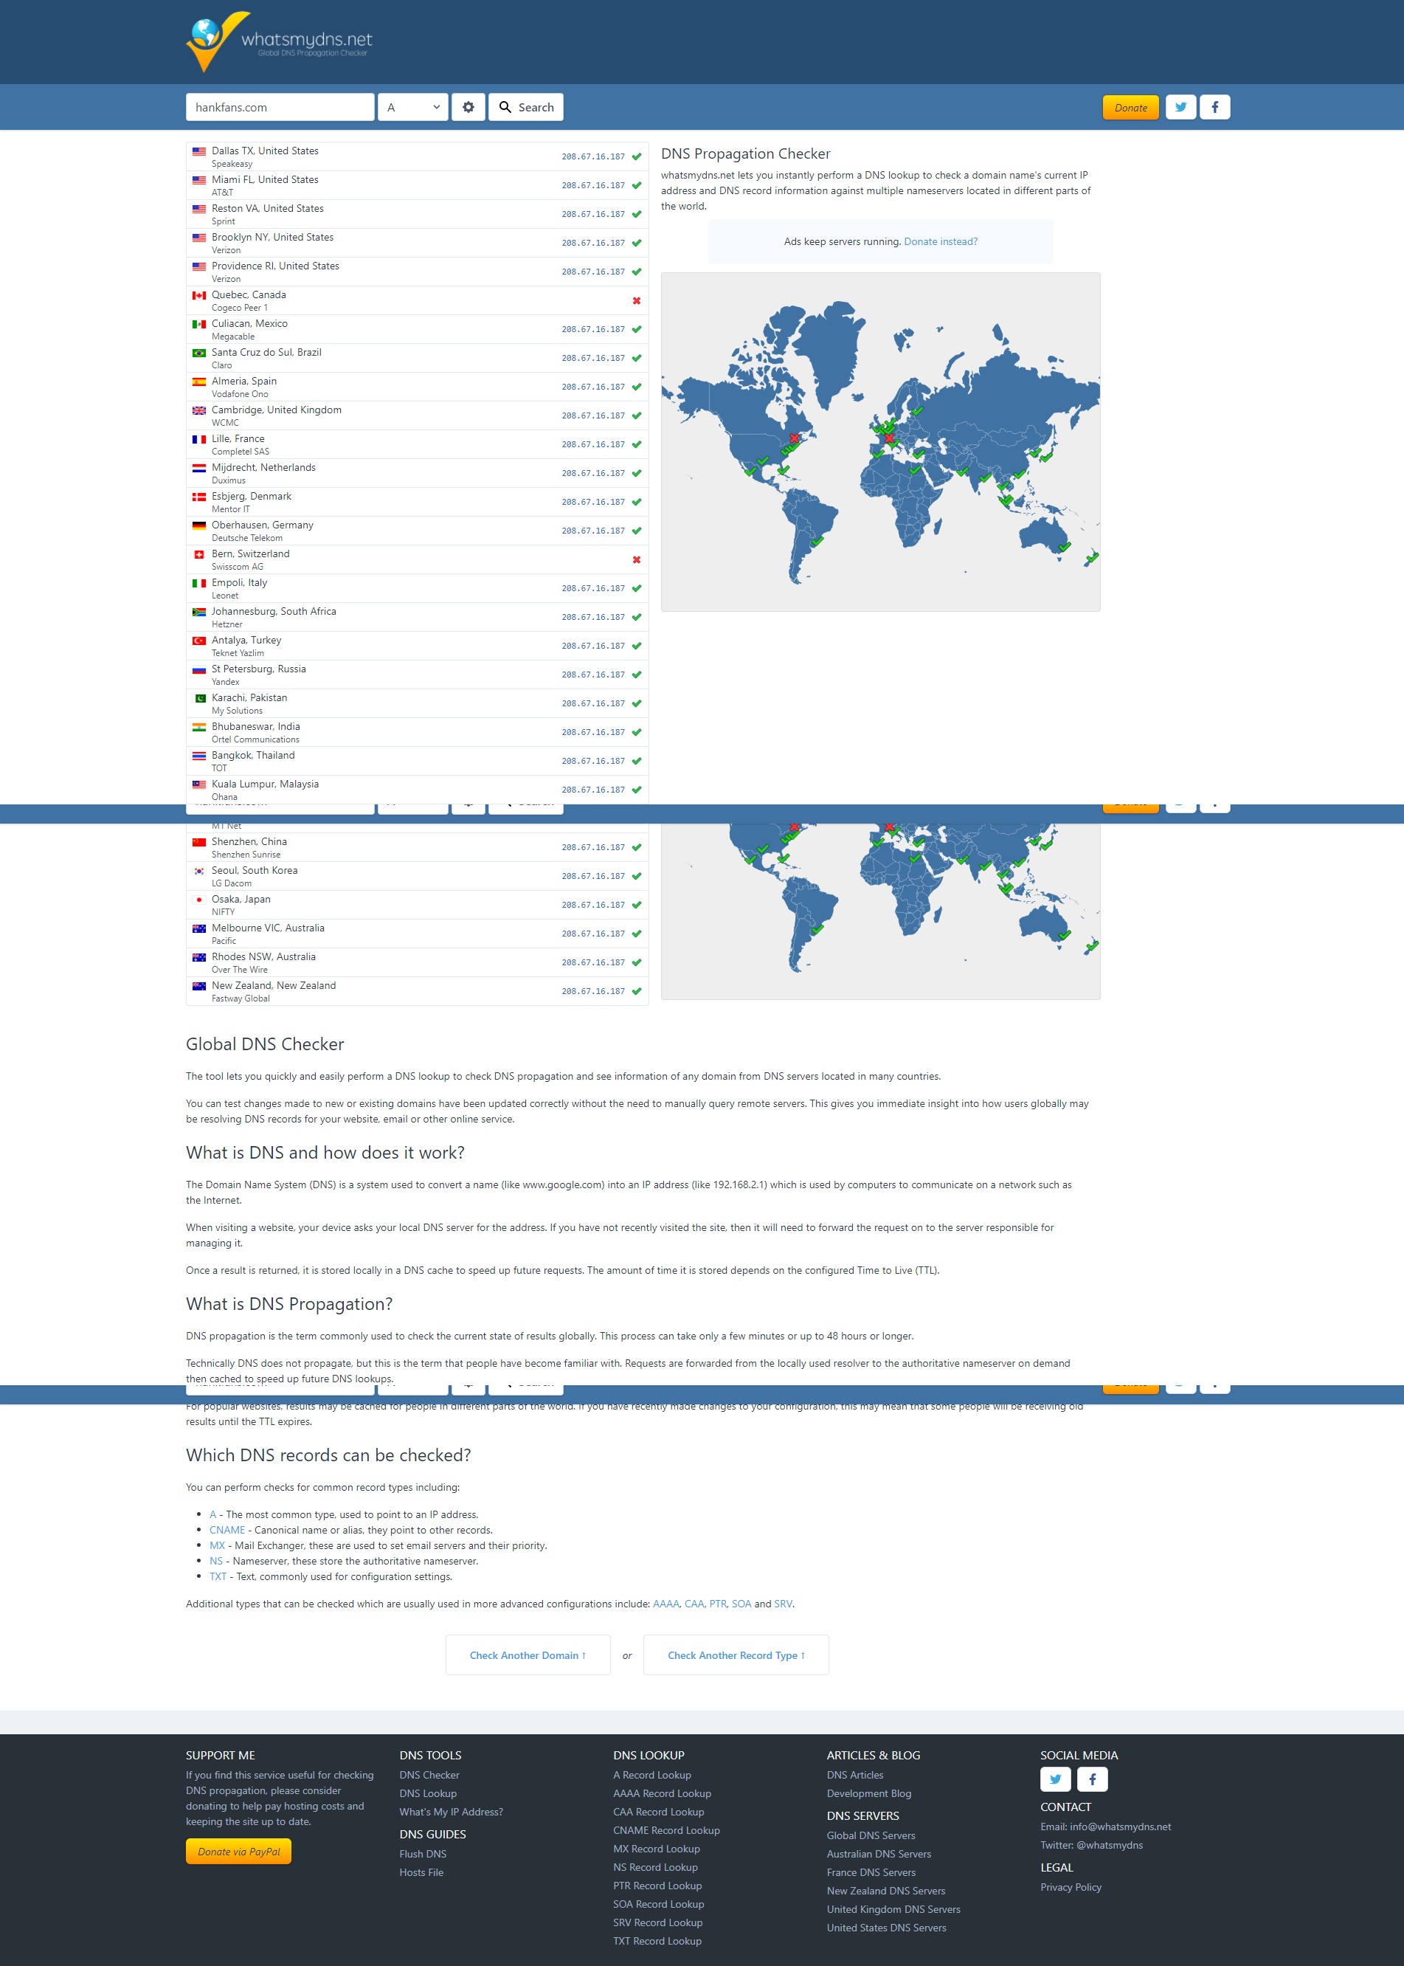Click the whatsmydns.net logo
Image resolution: width=1404 pixels, height=1966 pixels.
279,41
